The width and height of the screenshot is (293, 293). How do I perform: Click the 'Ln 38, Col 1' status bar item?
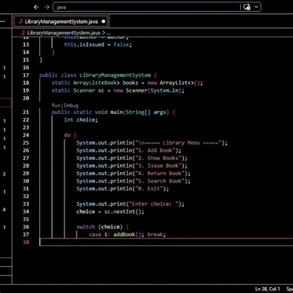267,289
